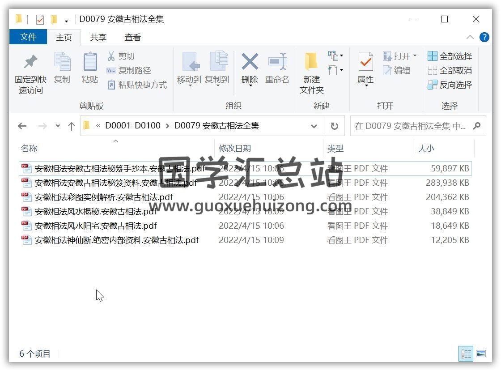This screenshot has width=501, height=371.
Task: Go forward with the right arrow
Action: (x=42, y=126)
